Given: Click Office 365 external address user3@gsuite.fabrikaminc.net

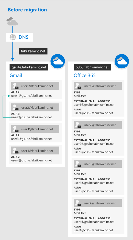Looking at the screenshot, I should [x=94, y=183].
